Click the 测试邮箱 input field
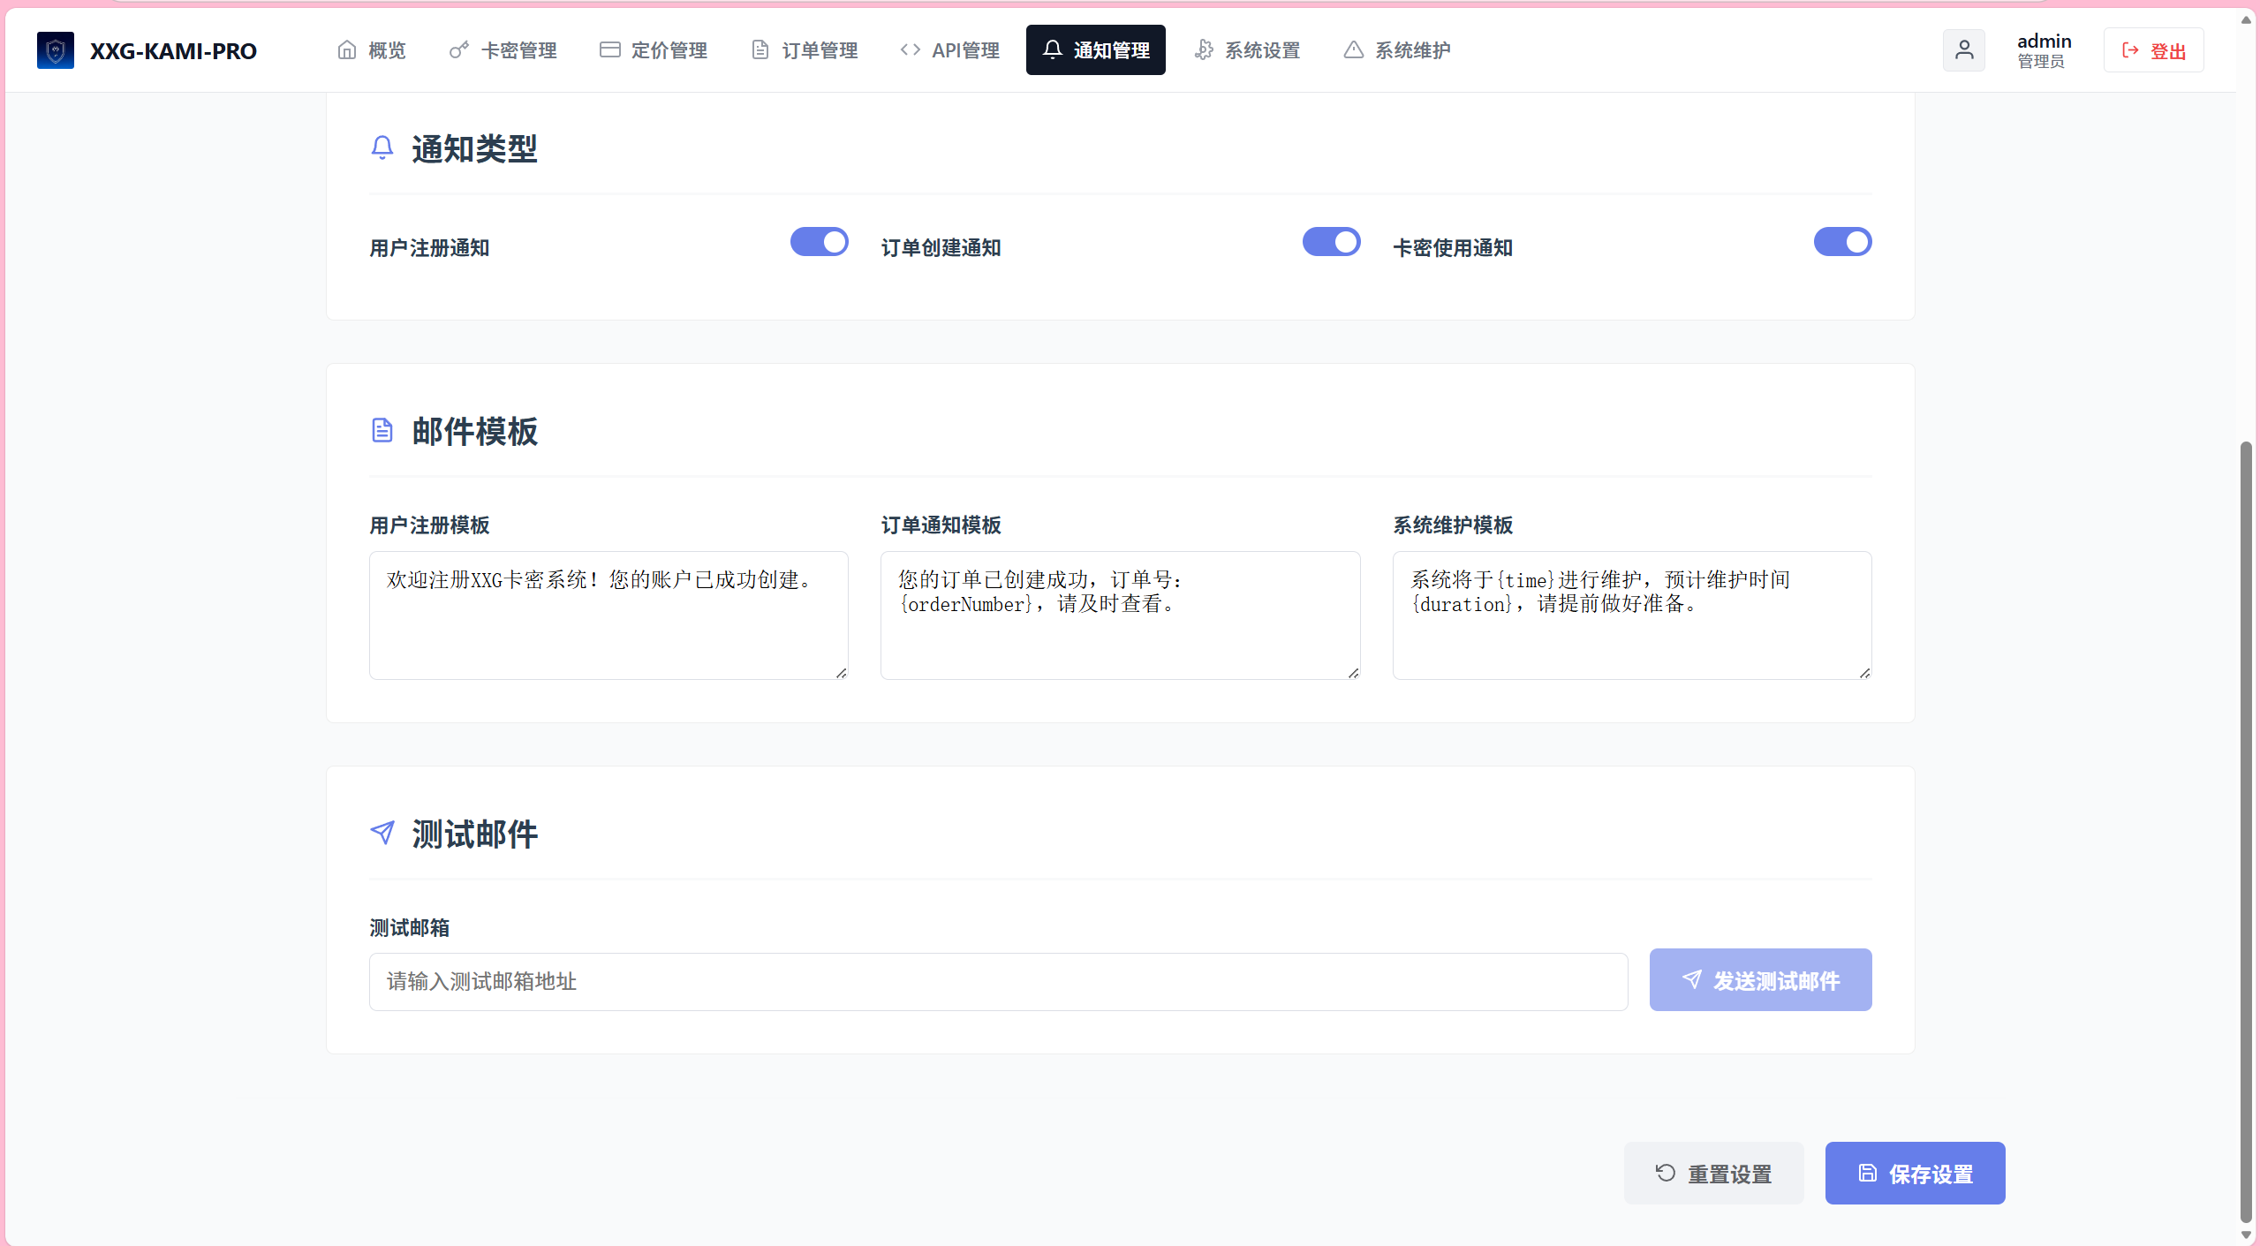This screenshot has height=1246, width=2260. coord(996,981)
